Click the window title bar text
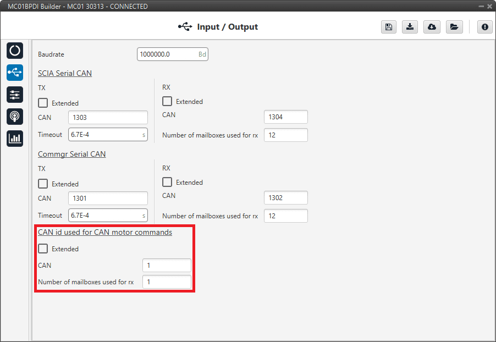 (x=78, y=7)
